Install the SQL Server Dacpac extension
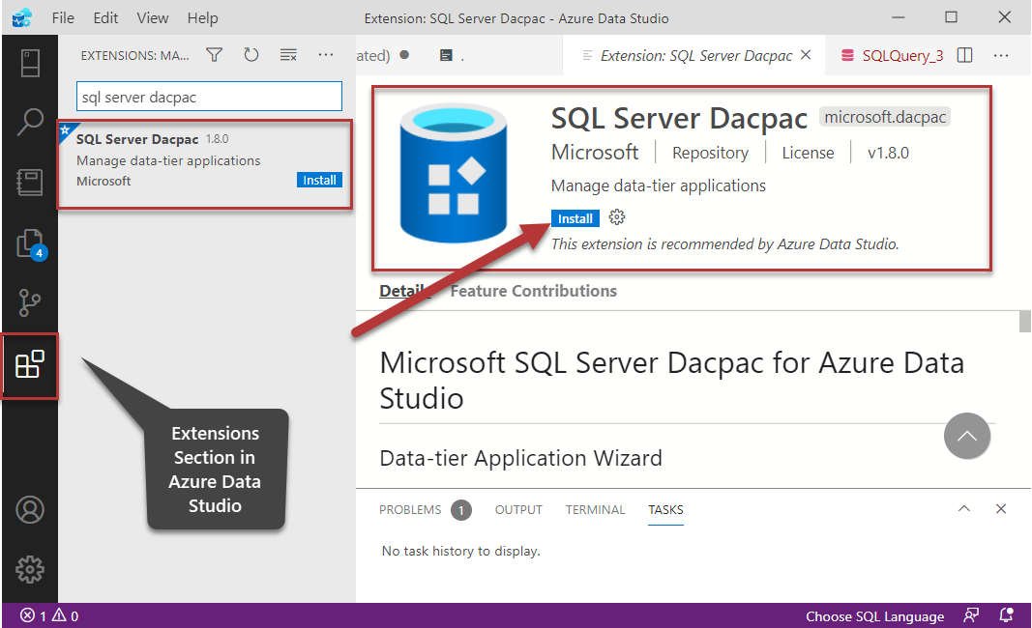 [575, 218]
